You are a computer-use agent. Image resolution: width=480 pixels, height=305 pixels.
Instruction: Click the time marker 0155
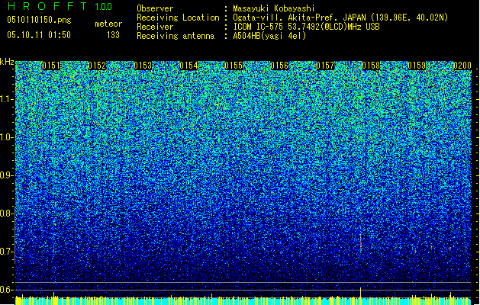click(234, 66)
